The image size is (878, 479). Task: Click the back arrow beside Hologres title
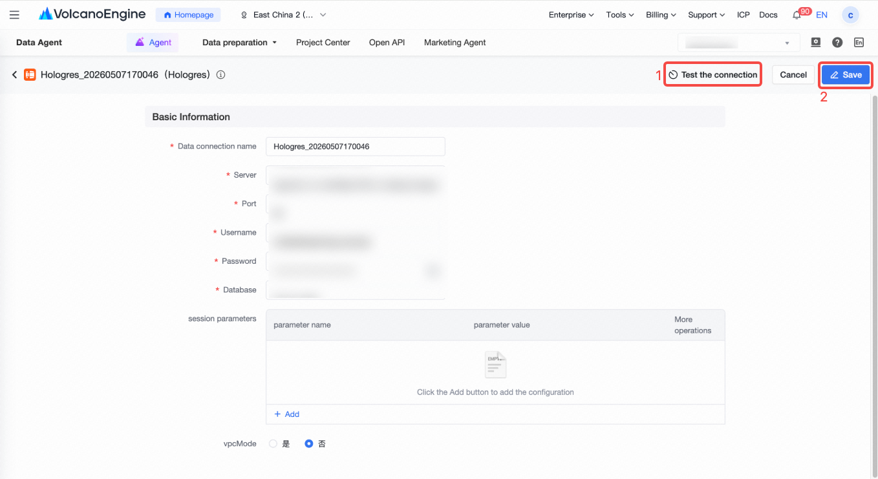14,75
